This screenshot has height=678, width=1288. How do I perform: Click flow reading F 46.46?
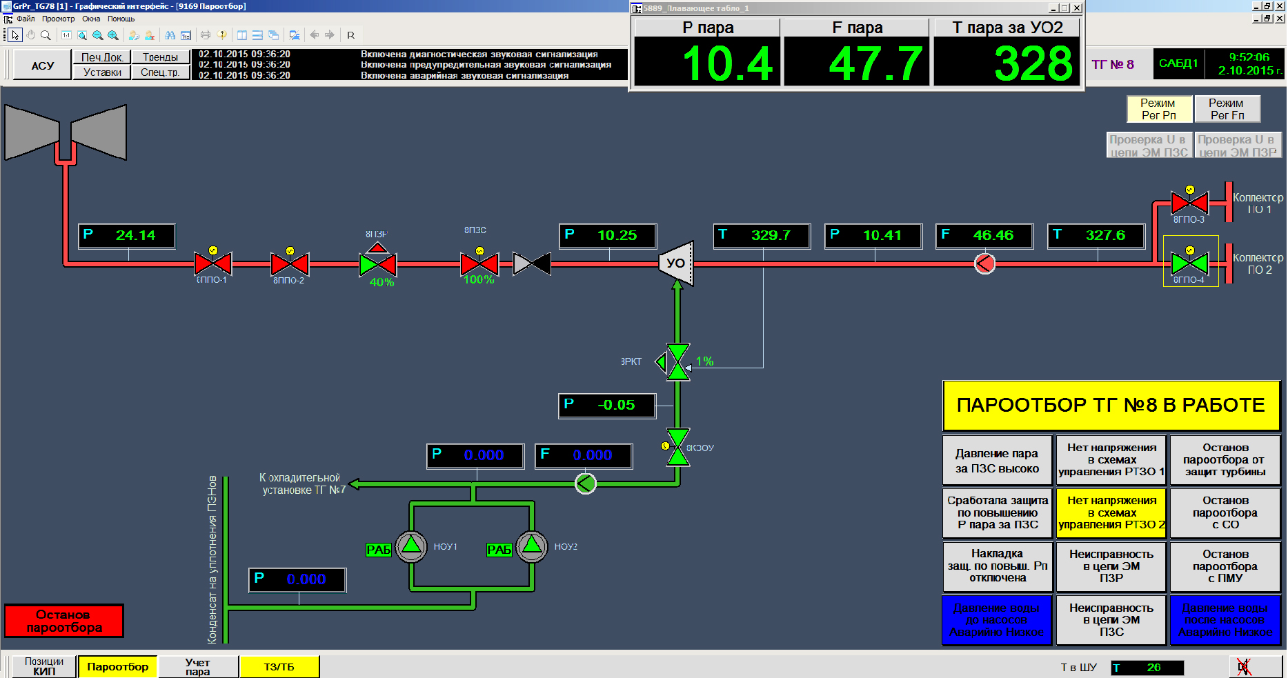985,235
